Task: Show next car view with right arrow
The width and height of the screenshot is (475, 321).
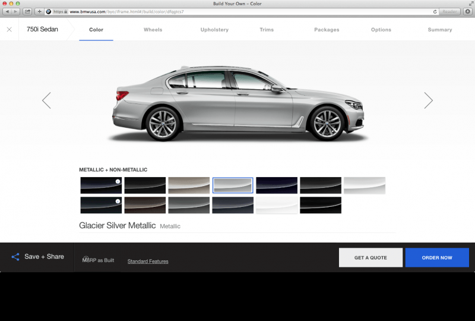Action: 428,100
